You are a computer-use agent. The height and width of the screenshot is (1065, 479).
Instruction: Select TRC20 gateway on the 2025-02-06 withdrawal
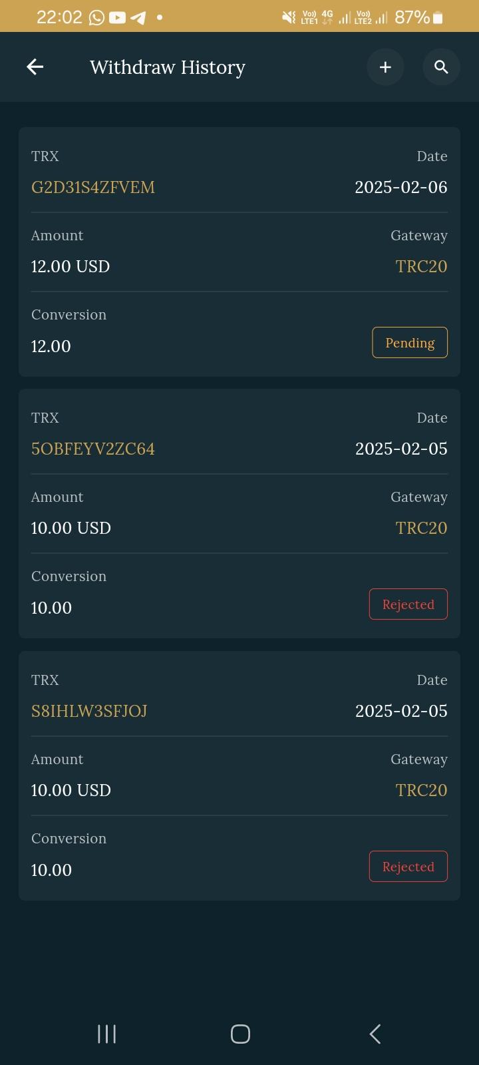click(421, 266)
